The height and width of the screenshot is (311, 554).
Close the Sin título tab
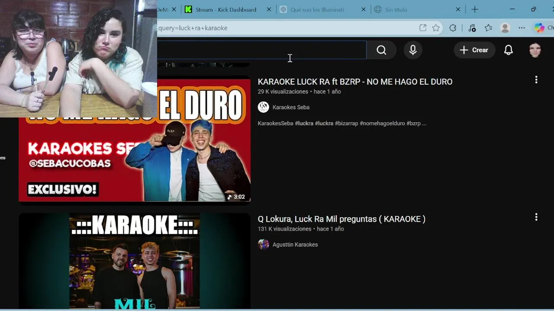pos(458,10)
